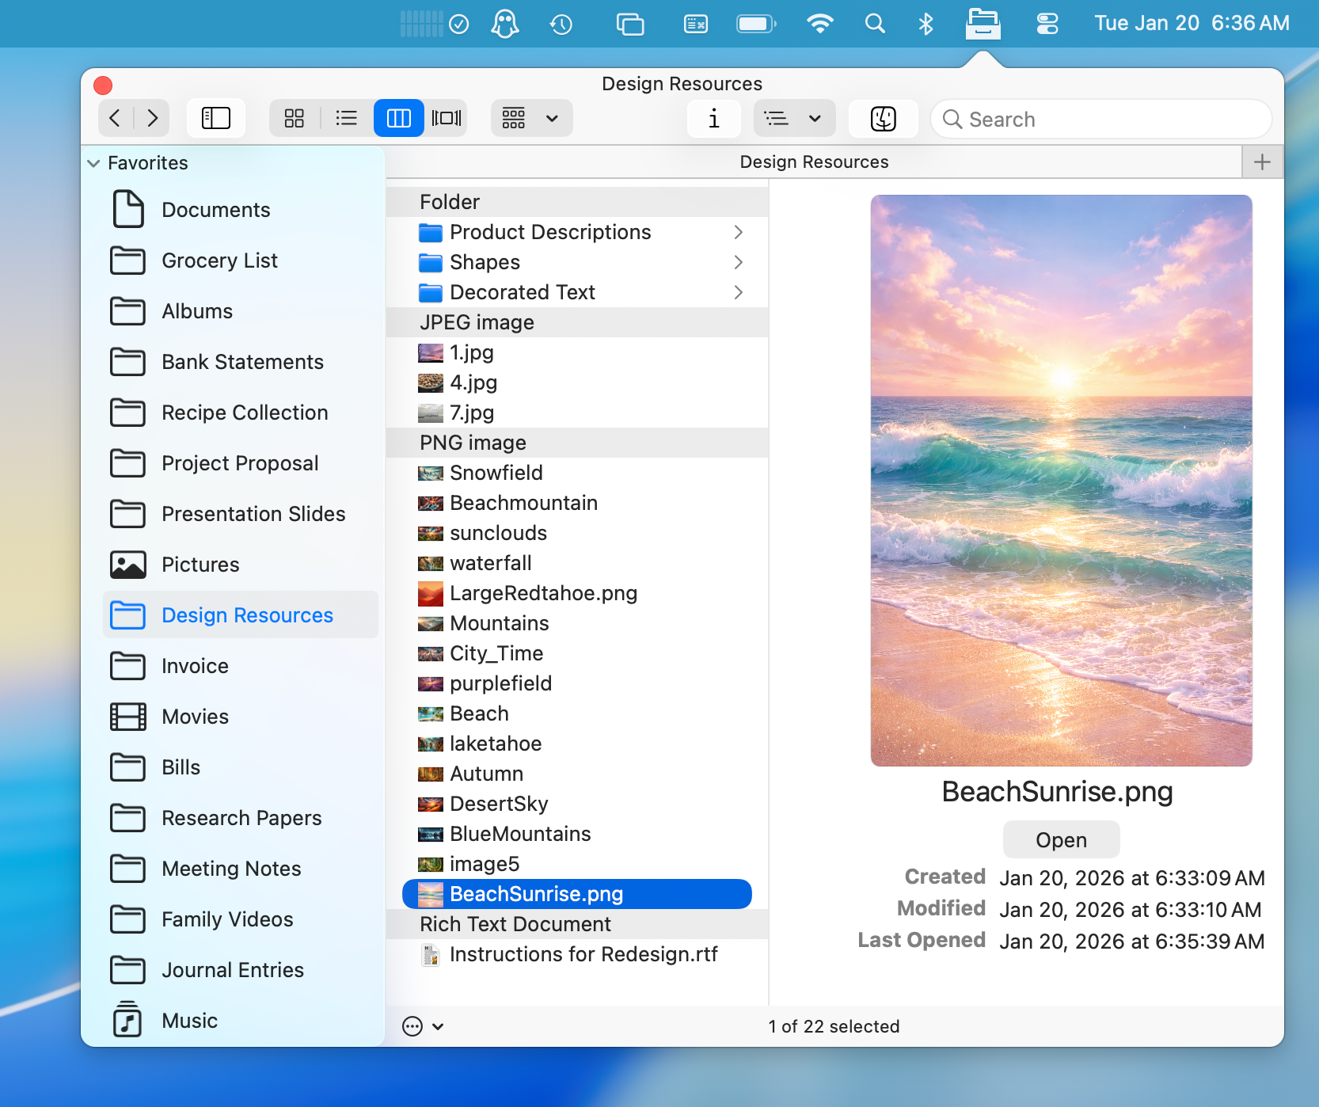Click the file drawer icon in menu bar
Viewport: 1319px width, 1107px height.
pos(983,23)
